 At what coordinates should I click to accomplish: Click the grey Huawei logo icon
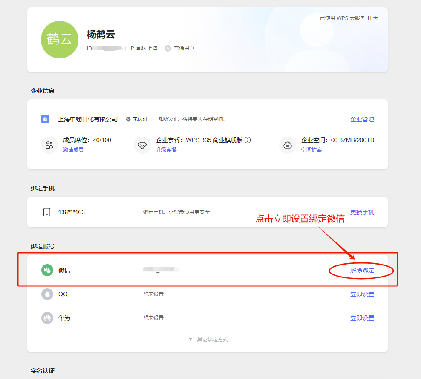(x=47, y=318)
